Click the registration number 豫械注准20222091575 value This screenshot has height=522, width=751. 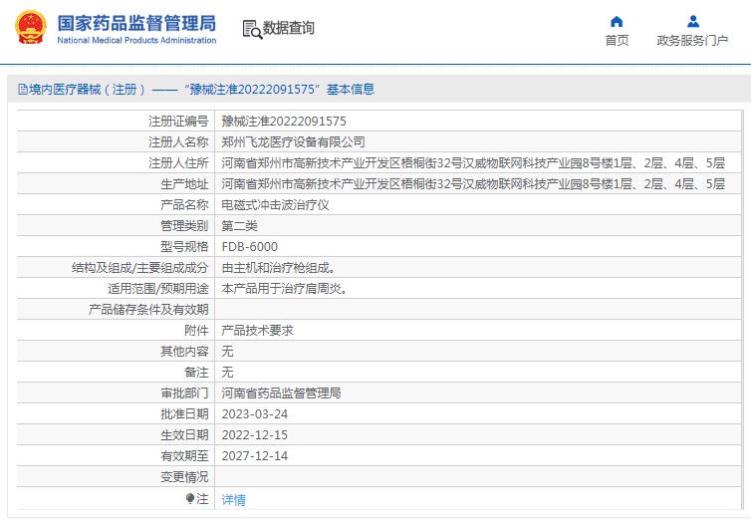click(284, 121)
